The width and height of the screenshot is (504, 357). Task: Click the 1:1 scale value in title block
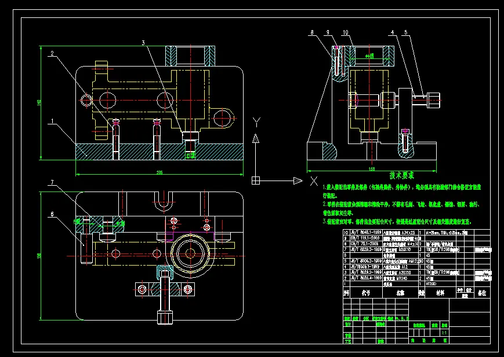pyautogui.click(x=444, y=333)
